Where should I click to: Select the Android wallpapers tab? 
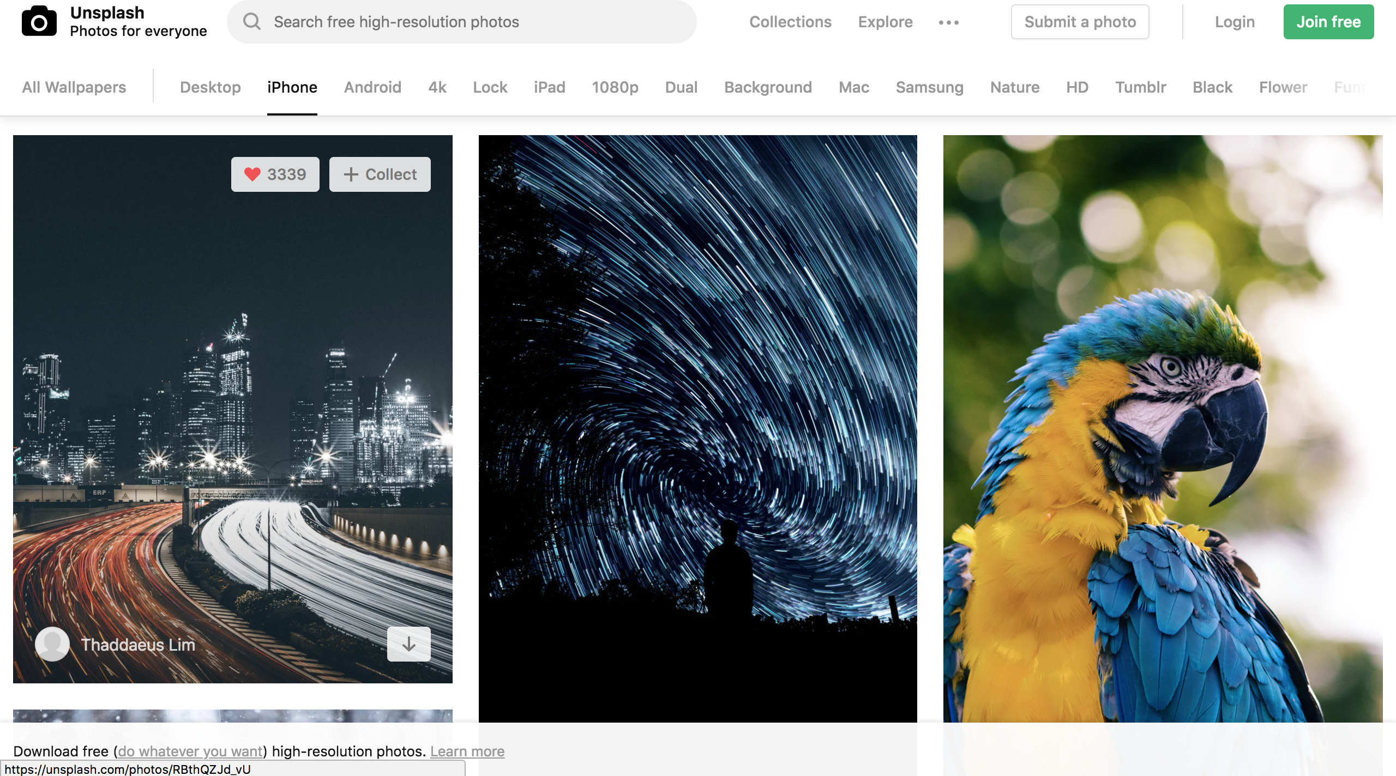pyautogui.click(x=372, y=87)
